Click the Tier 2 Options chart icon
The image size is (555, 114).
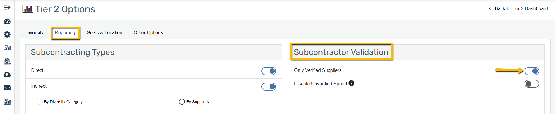pos(28,9)
